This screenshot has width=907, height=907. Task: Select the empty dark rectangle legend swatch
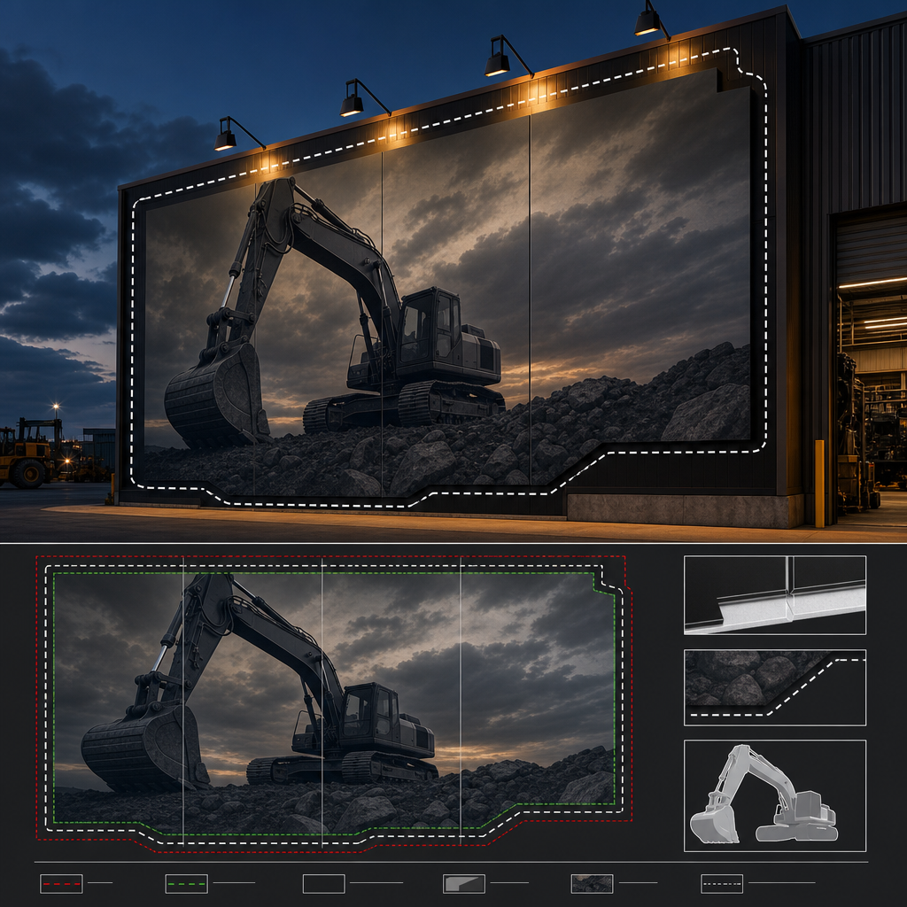(x=324, y=884)
